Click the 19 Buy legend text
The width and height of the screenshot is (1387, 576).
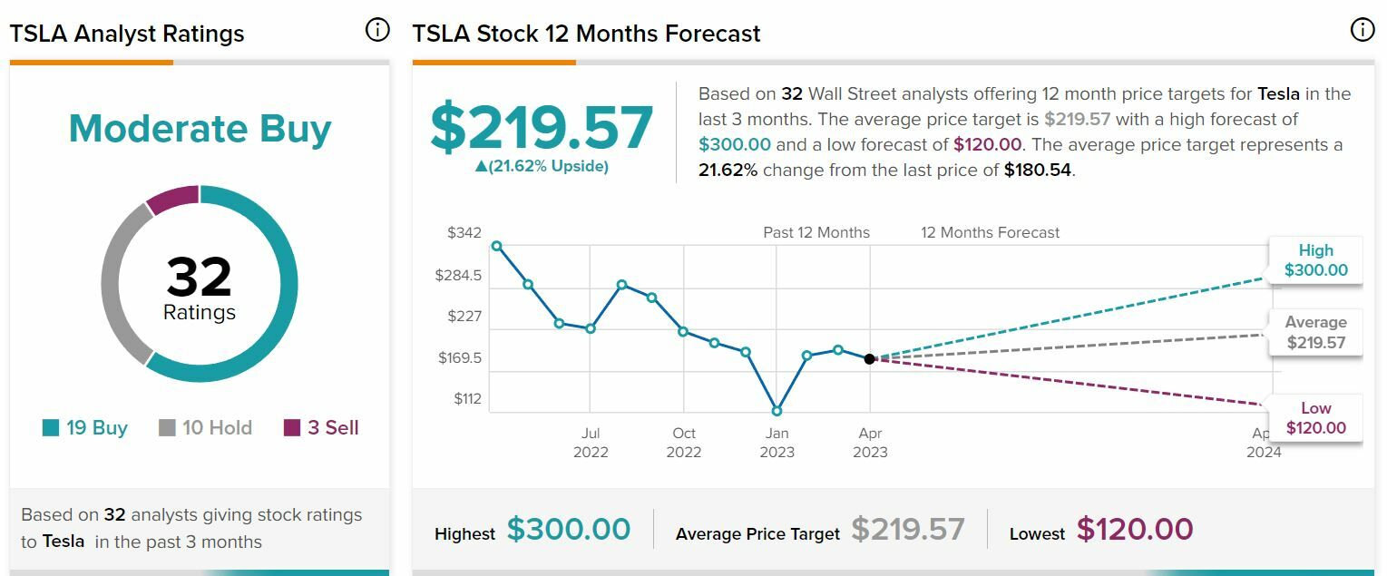97,428
